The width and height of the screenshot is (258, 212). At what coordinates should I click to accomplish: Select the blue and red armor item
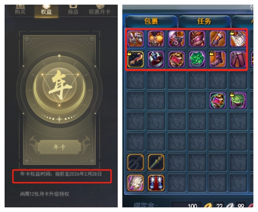click(x=156, y=183)
